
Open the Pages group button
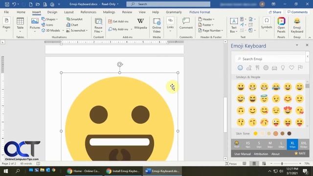click(x=6, y=25)
